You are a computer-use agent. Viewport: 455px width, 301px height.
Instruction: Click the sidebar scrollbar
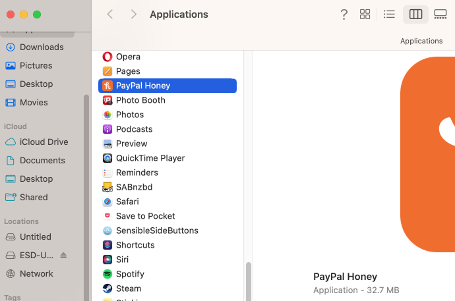86,198
